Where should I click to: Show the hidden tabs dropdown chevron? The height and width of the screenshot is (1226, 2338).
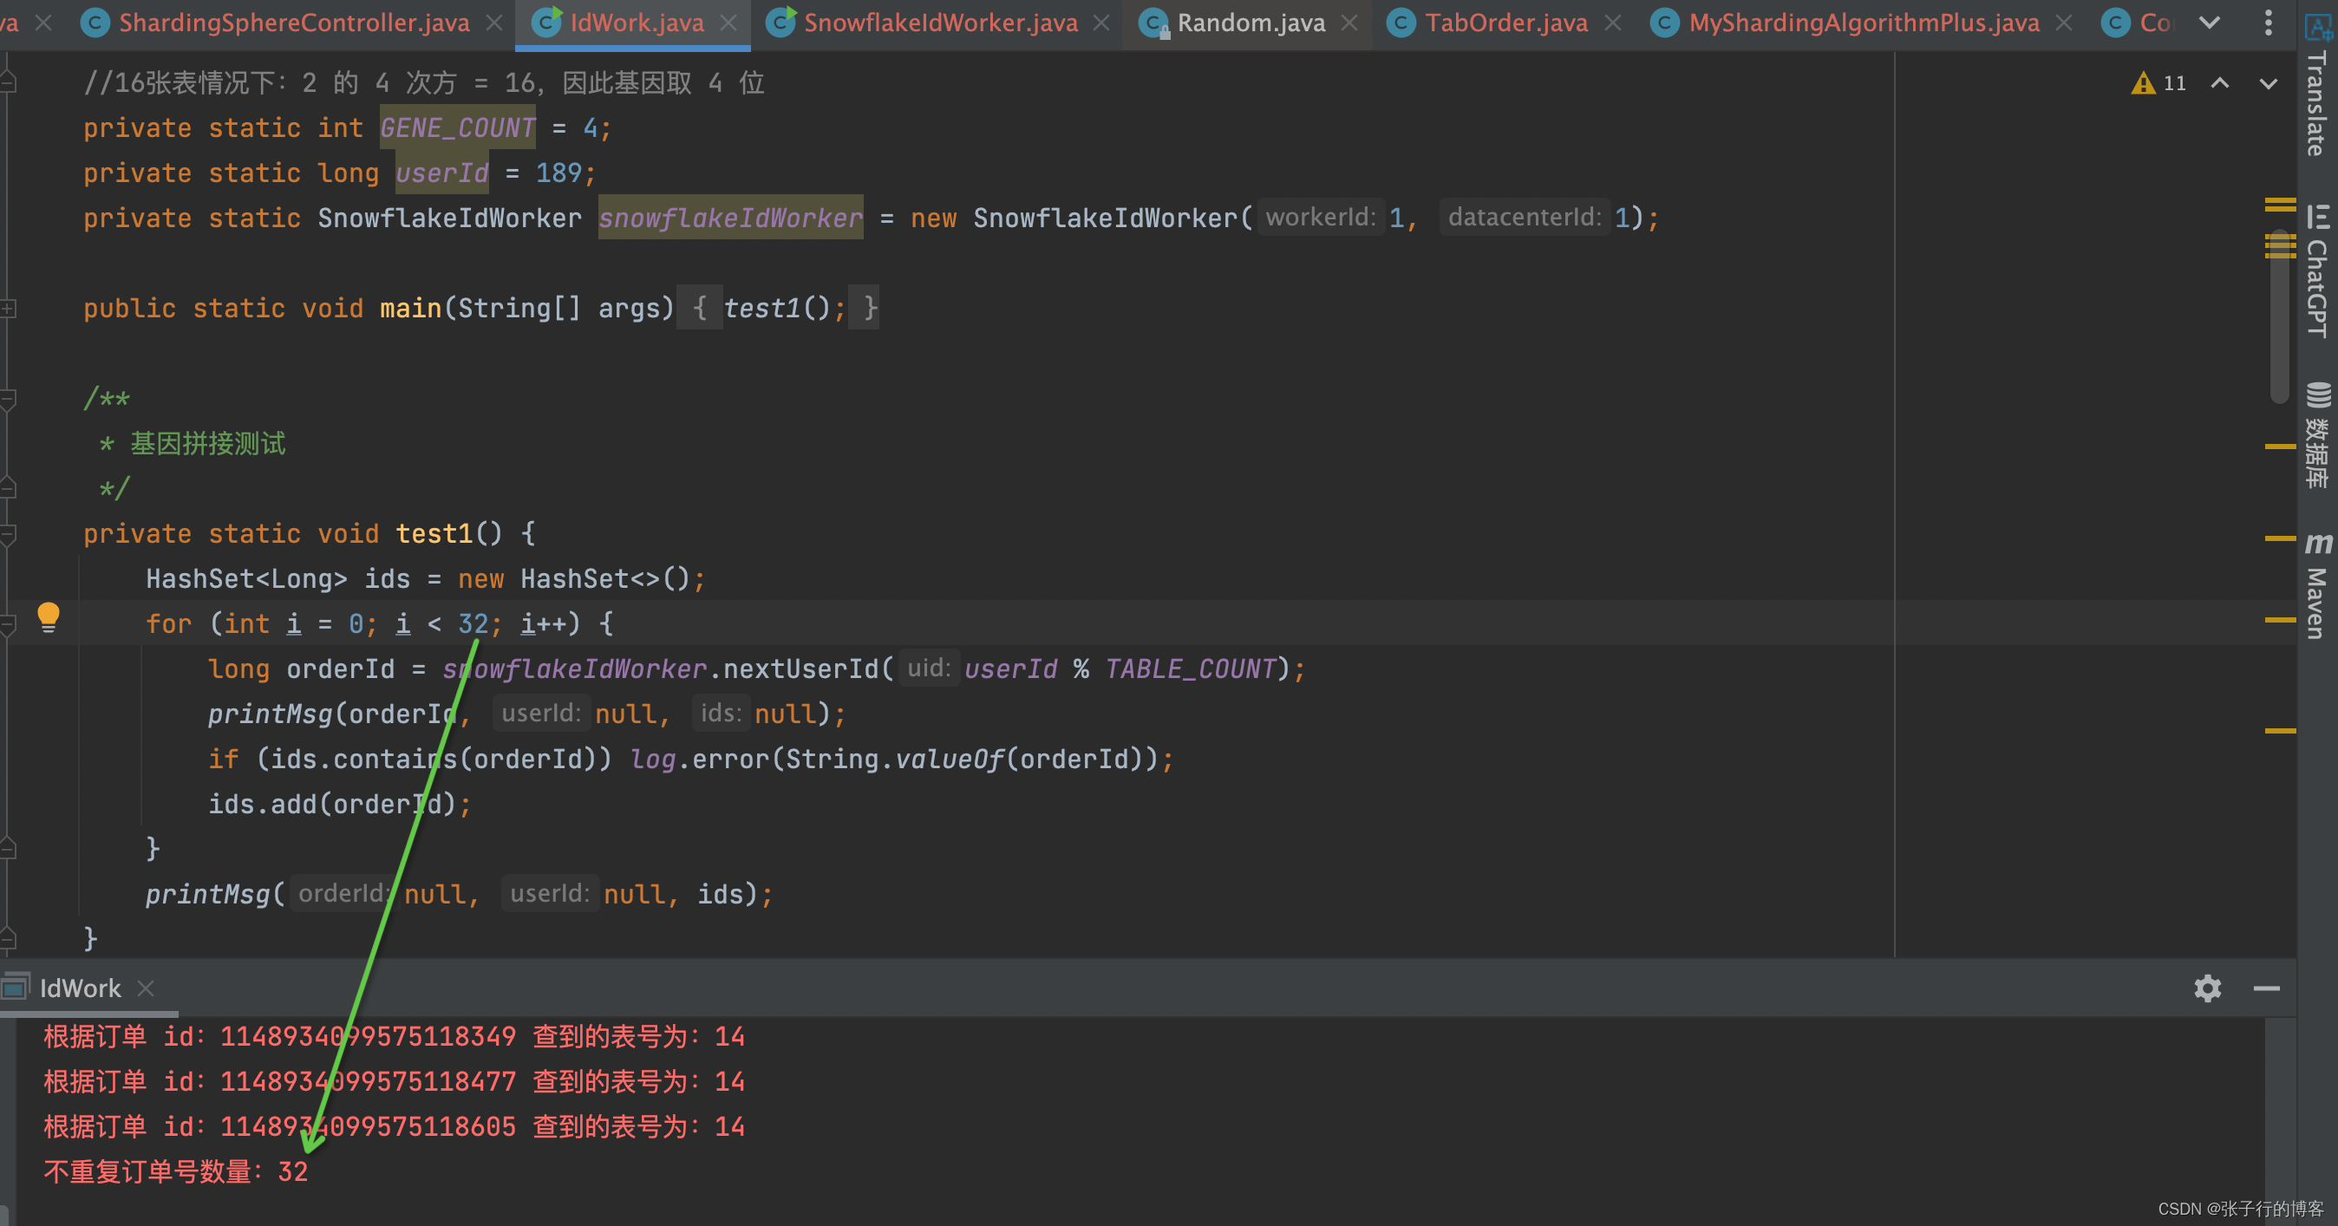click(2210, 23)
